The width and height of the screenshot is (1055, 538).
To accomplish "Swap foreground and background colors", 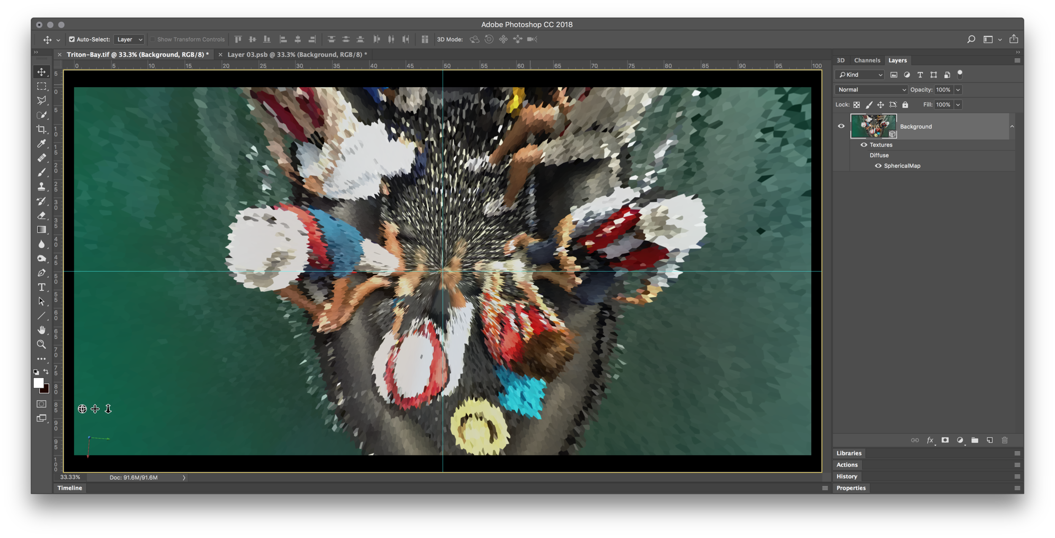I will pyautogui.click(x=46, y=372).
